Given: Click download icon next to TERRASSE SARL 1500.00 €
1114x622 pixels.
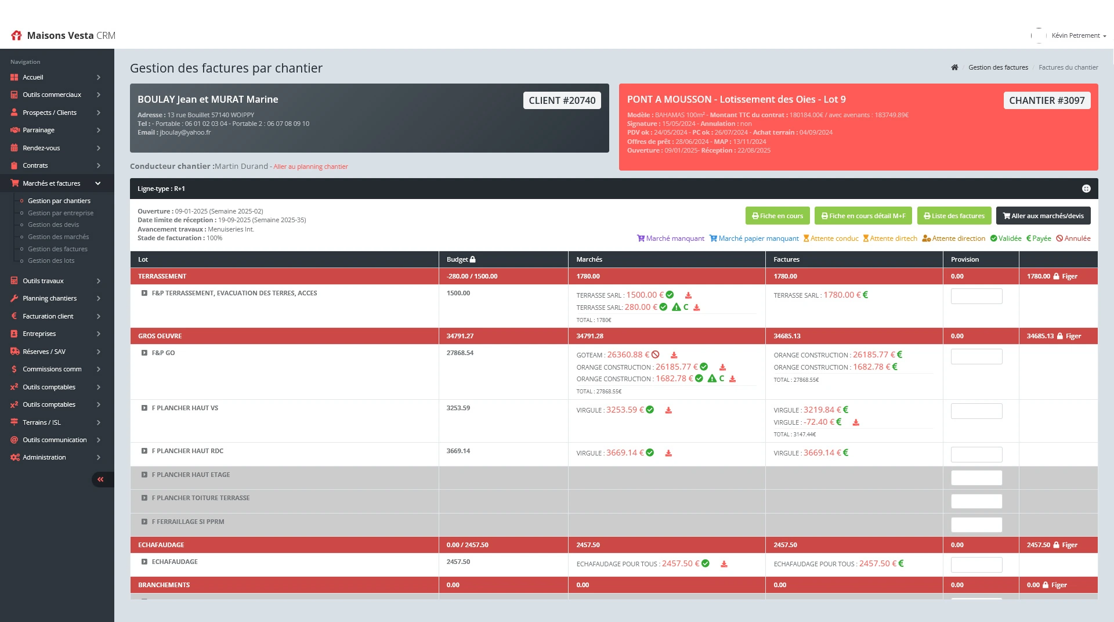Looking at the screenshot, I should (688, 295).
